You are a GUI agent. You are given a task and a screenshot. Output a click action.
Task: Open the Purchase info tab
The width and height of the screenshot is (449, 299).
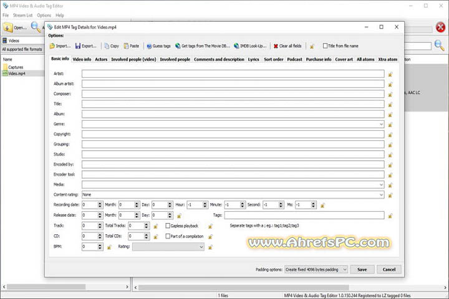319,59
